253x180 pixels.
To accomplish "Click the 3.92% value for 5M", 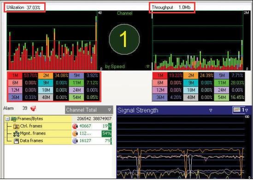I will pos(92,75).
